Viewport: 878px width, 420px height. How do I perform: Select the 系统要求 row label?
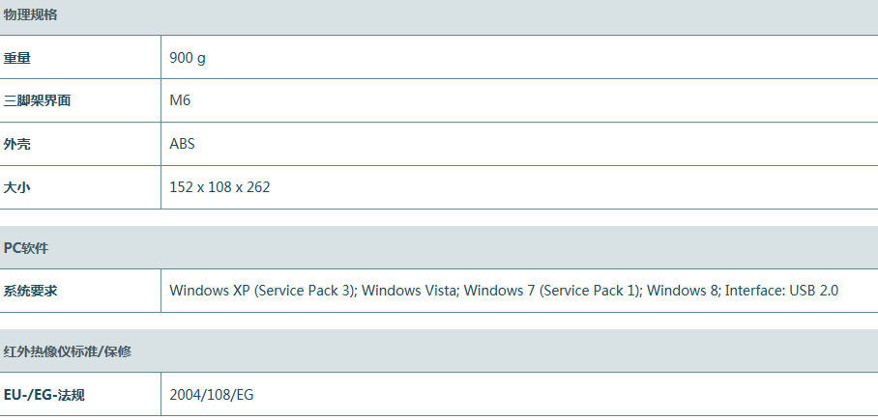30,291
